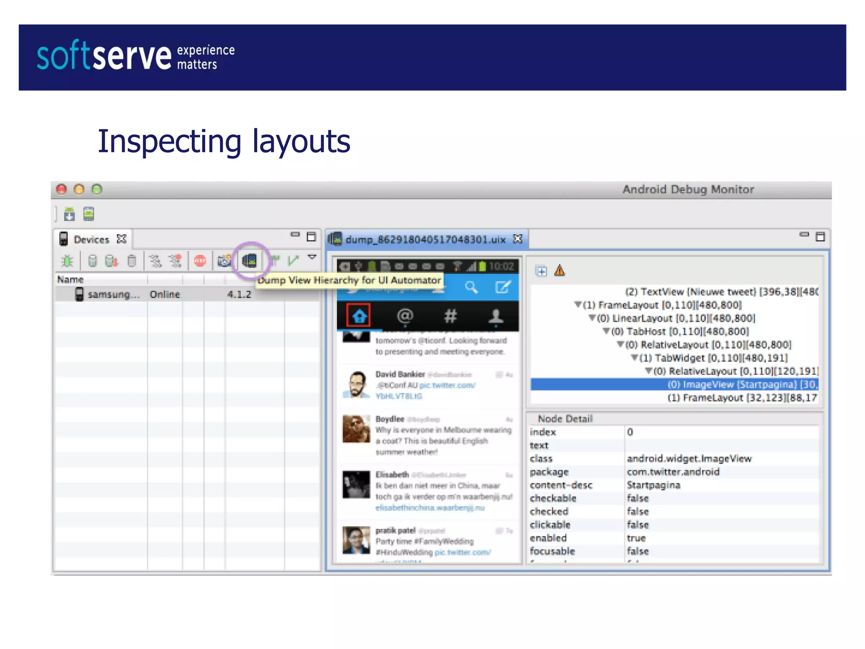The height and width of the screenshot is (649, 865).
Task: Click the clickable property row
Action: (674, 524)
